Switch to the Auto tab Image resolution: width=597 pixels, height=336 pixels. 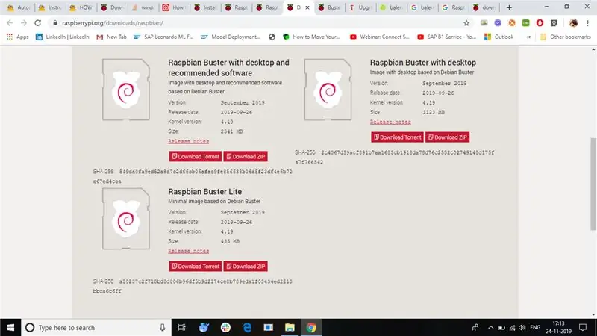click(18, 7)
